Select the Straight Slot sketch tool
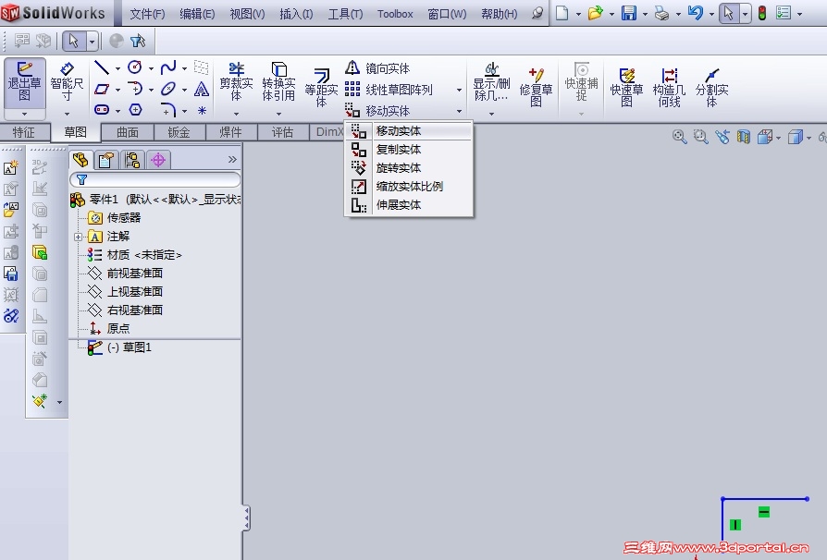 pos(102,110)
